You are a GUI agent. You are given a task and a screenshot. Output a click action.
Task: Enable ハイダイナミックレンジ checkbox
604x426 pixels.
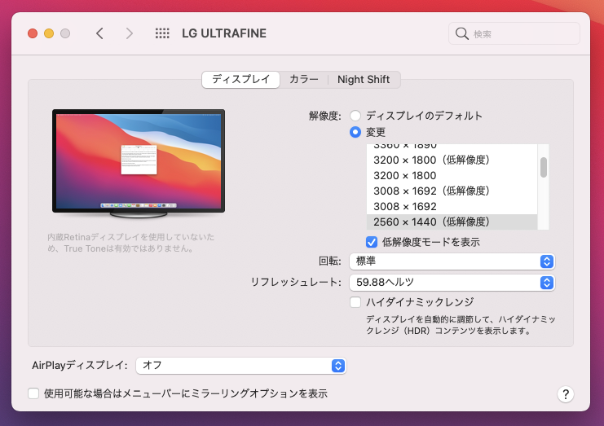click(x=355, y=302)
